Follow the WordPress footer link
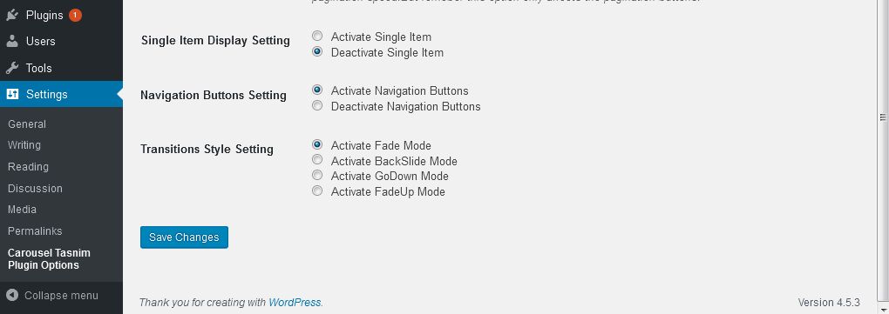The height and width of the screenshot is (314, 889). 295,302
